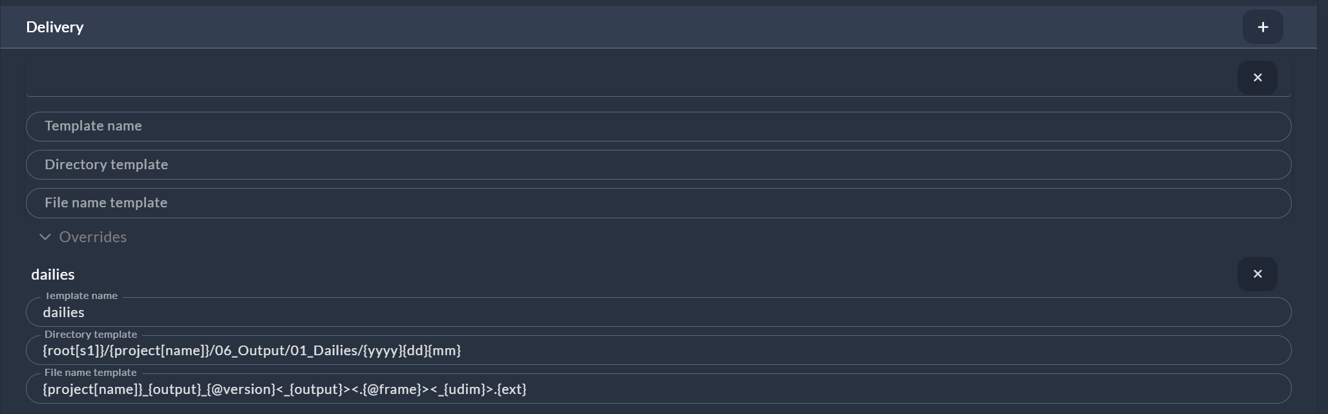Remove the unnamed empty template
The height and width of the screenshot is (414, 1328).
click(1257, 78)
